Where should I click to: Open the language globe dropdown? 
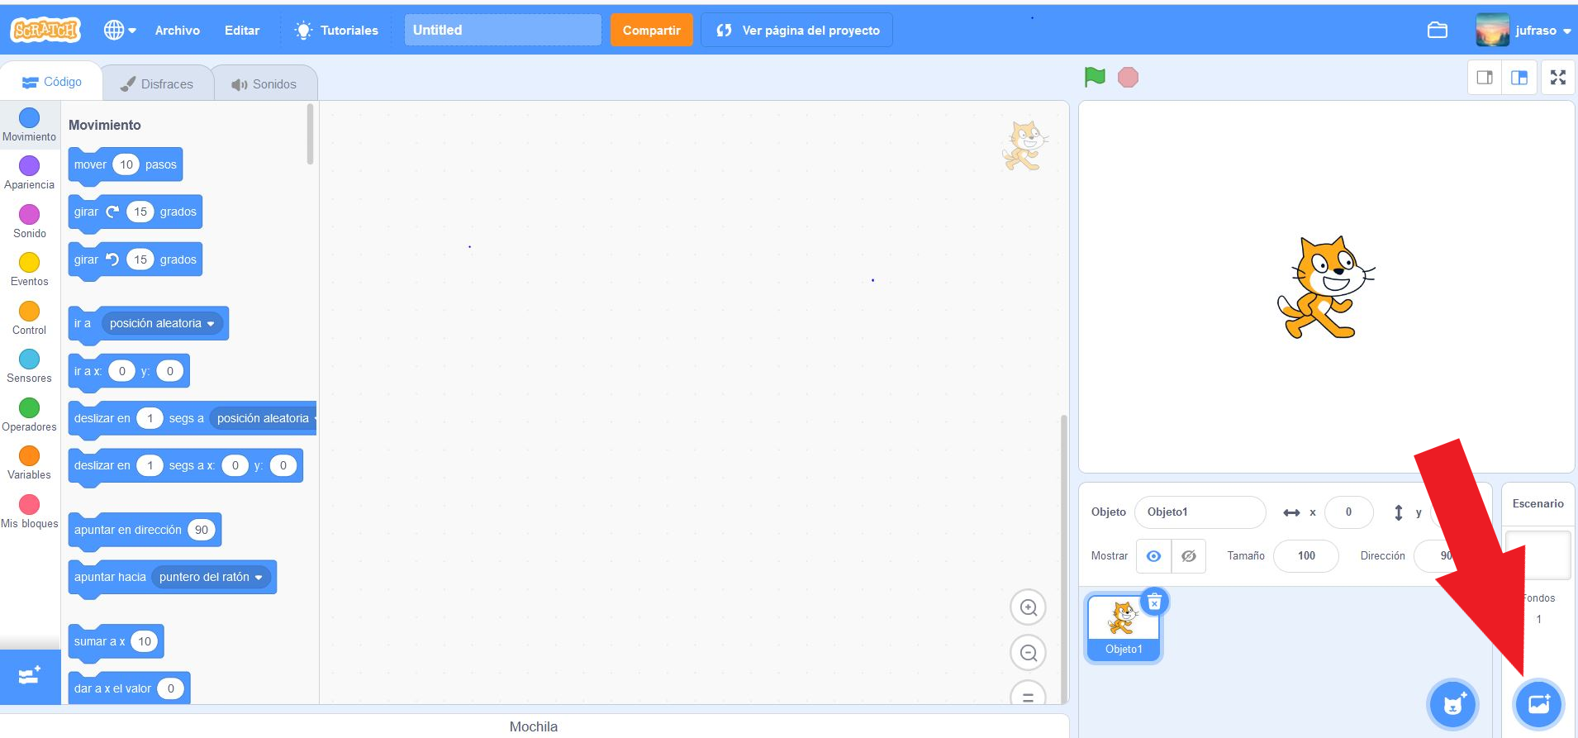(119, 31)
